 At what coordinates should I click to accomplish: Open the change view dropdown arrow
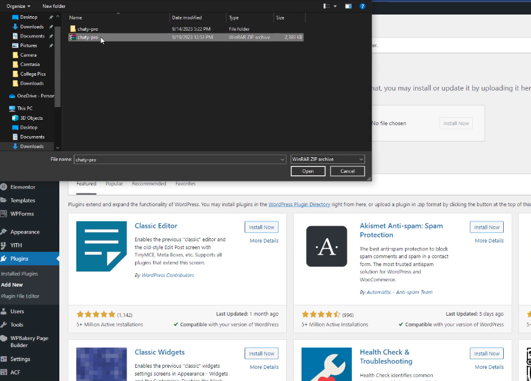coord(335,6)
